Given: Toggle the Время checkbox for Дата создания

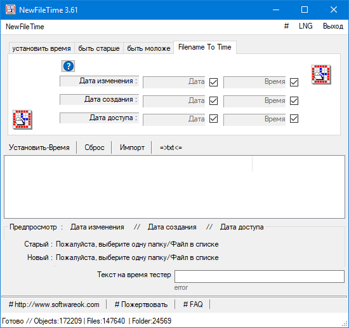Looking at the screenshot, I should tap(294, 101).
